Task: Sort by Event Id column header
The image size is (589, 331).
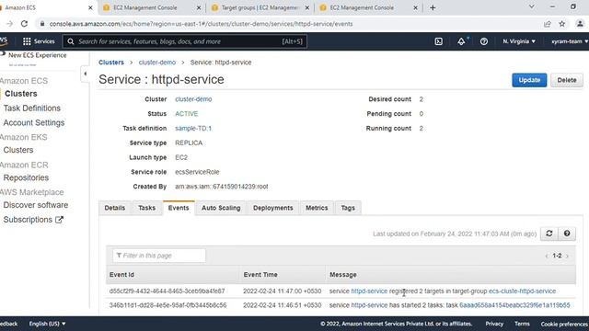Action: tap(121, 275)
